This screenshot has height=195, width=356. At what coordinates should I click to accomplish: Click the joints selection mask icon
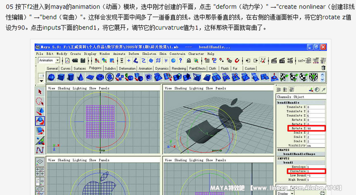136,61
